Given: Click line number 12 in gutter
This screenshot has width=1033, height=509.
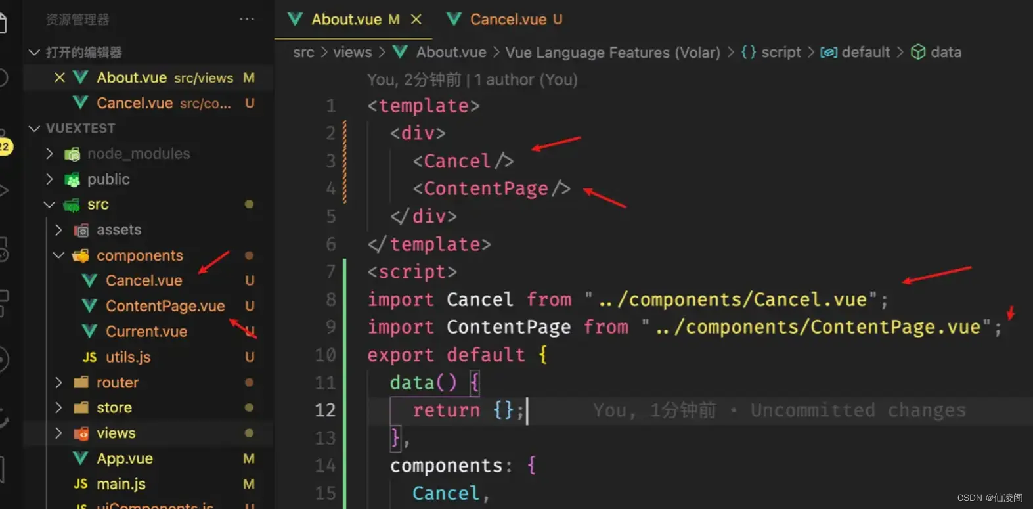Looking at the screenshot, I should coord(325,410).
